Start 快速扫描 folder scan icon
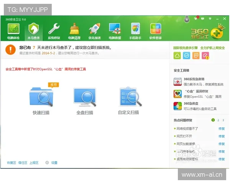Image resolution: width=230 pixels, height=184 pixels. tap(41, 96)
